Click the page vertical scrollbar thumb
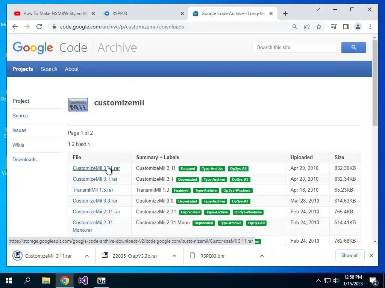This screenshot has width=385, height=288. [x=375, y=83]
